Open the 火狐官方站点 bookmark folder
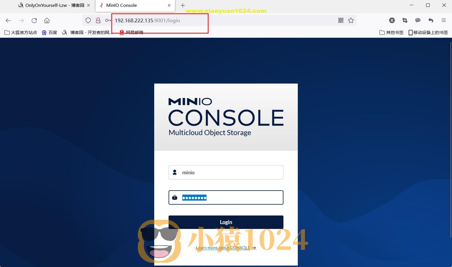The height and width of the screenshot is (267, 452). pyautogui.click(x=21, y=32)
